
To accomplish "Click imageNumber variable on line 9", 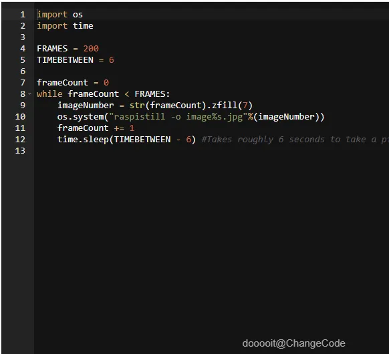I will [x=86, y=106].
